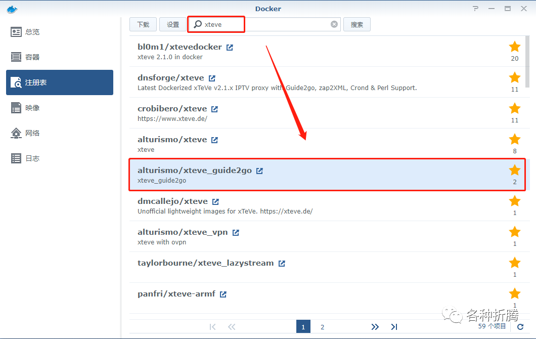Jump to the last results page

coord(394,327)
